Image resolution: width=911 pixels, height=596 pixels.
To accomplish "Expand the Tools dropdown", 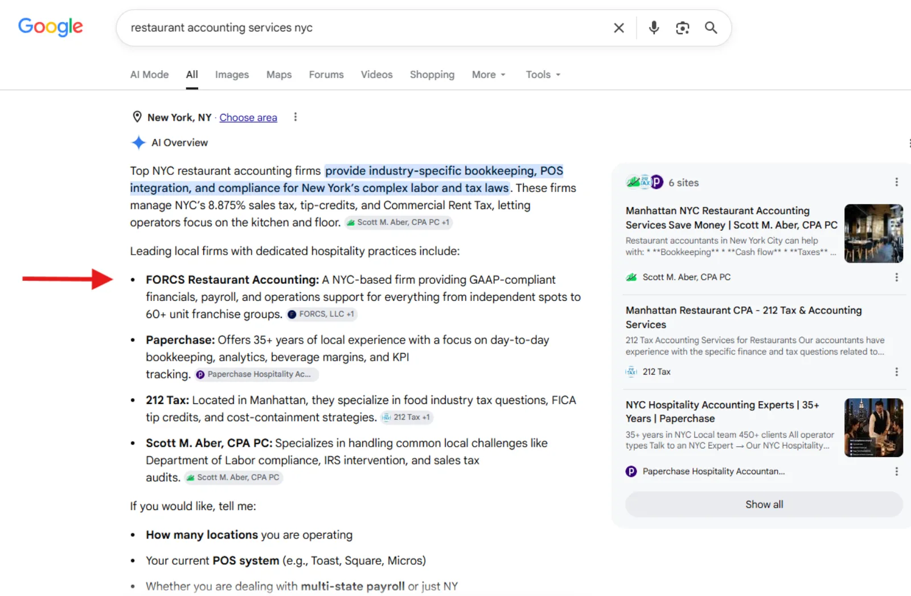I will click(543, 75).
